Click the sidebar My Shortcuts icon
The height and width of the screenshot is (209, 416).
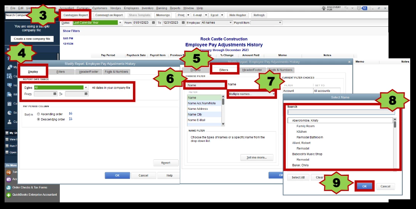(x=7, y=133)
